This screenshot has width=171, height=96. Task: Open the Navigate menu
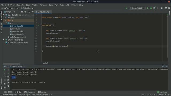tap(20, 5)
